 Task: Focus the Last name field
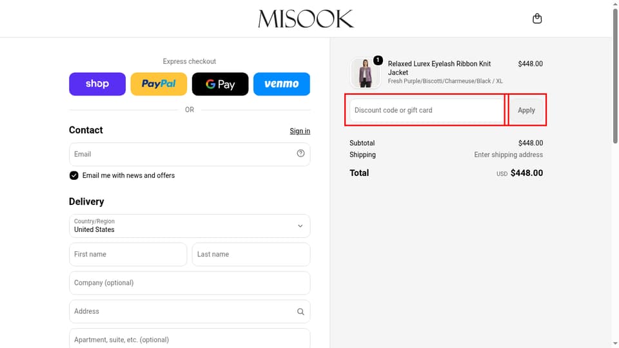click(x=251, y=255)
